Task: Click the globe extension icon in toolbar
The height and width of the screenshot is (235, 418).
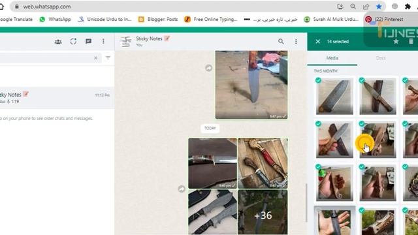Action: tap(394, 7)
